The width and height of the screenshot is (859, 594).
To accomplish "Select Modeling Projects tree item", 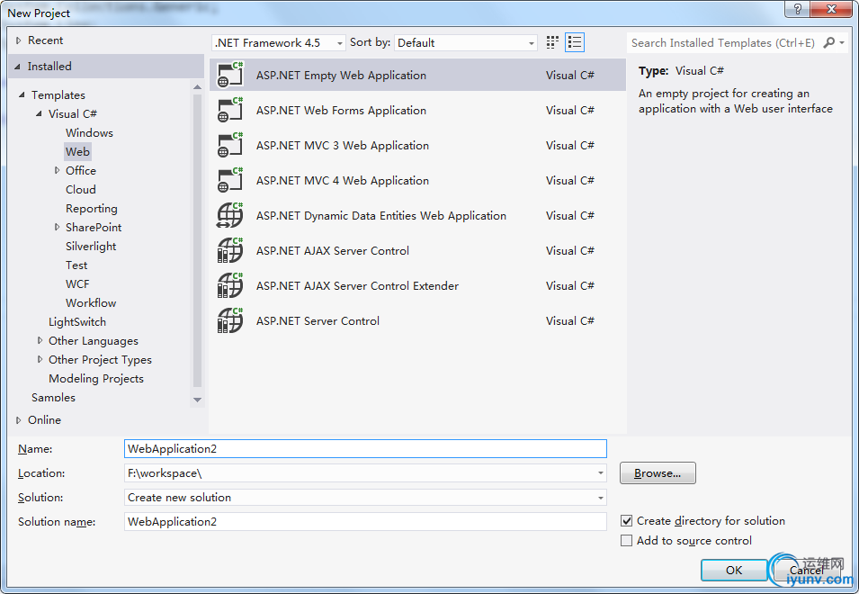I will point(96,379).
